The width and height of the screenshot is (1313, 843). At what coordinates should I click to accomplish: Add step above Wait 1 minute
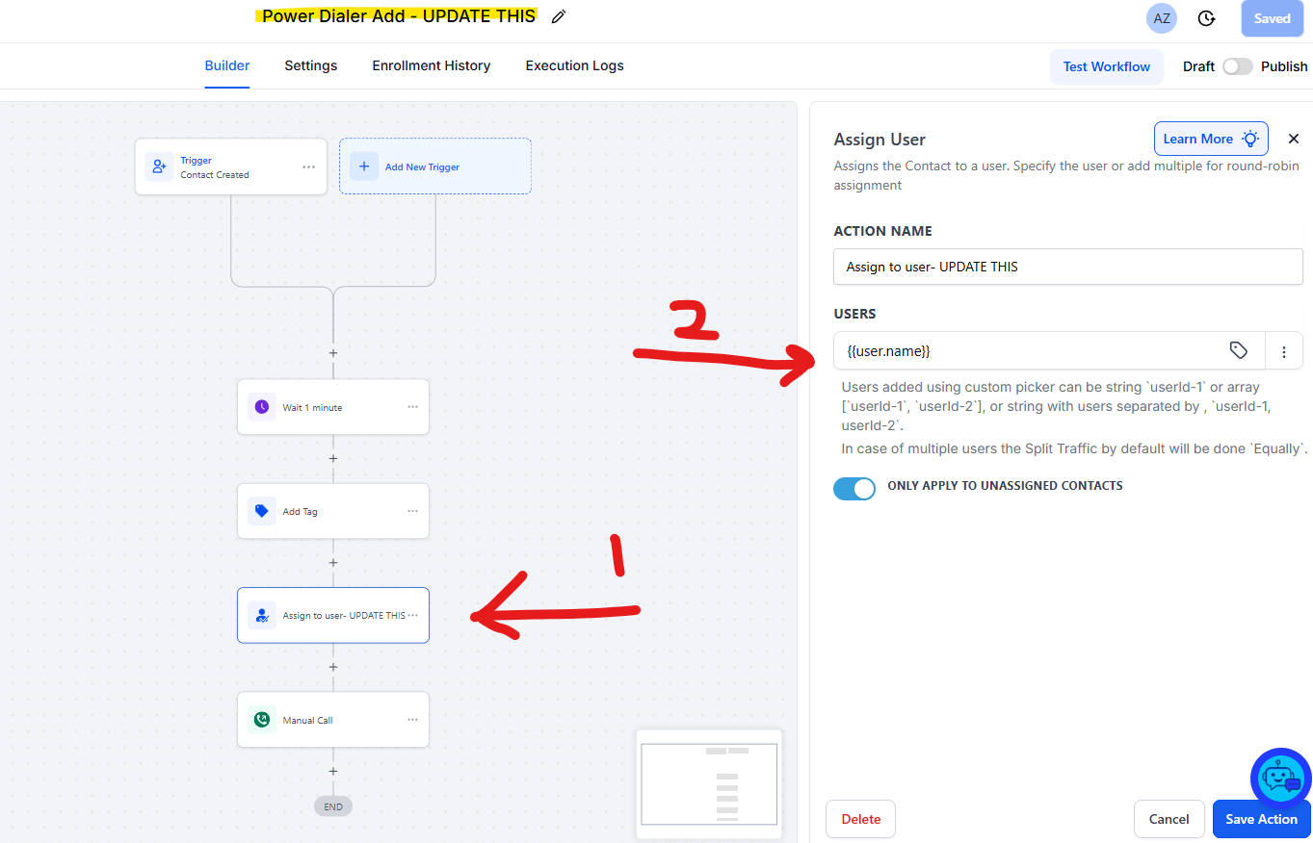click(x=333, y=353)
